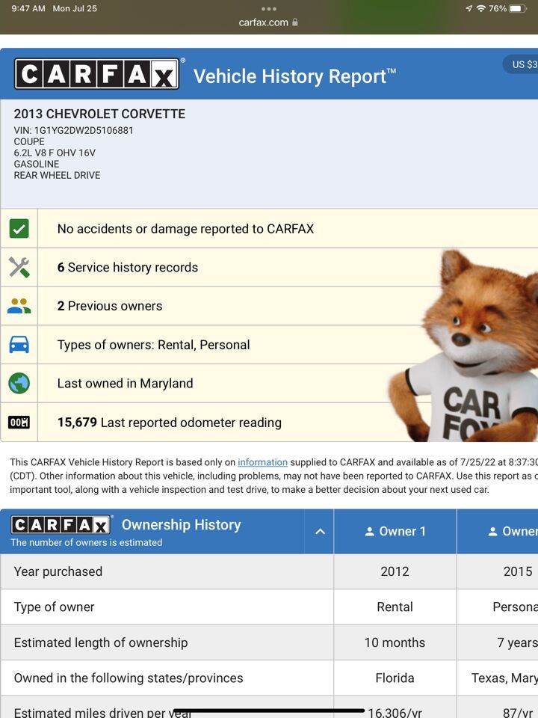538x718 pixels.
Task: Tap the home indicator bar at bottom
Action: point(269,711)
